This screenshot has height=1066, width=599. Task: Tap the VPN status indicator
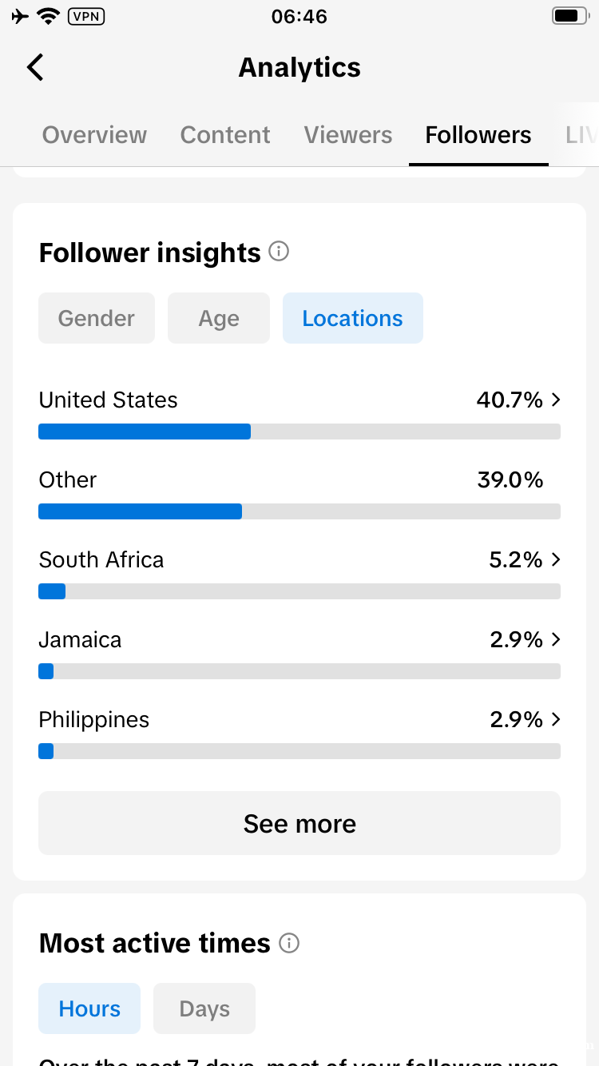click(x=86, y=16)
